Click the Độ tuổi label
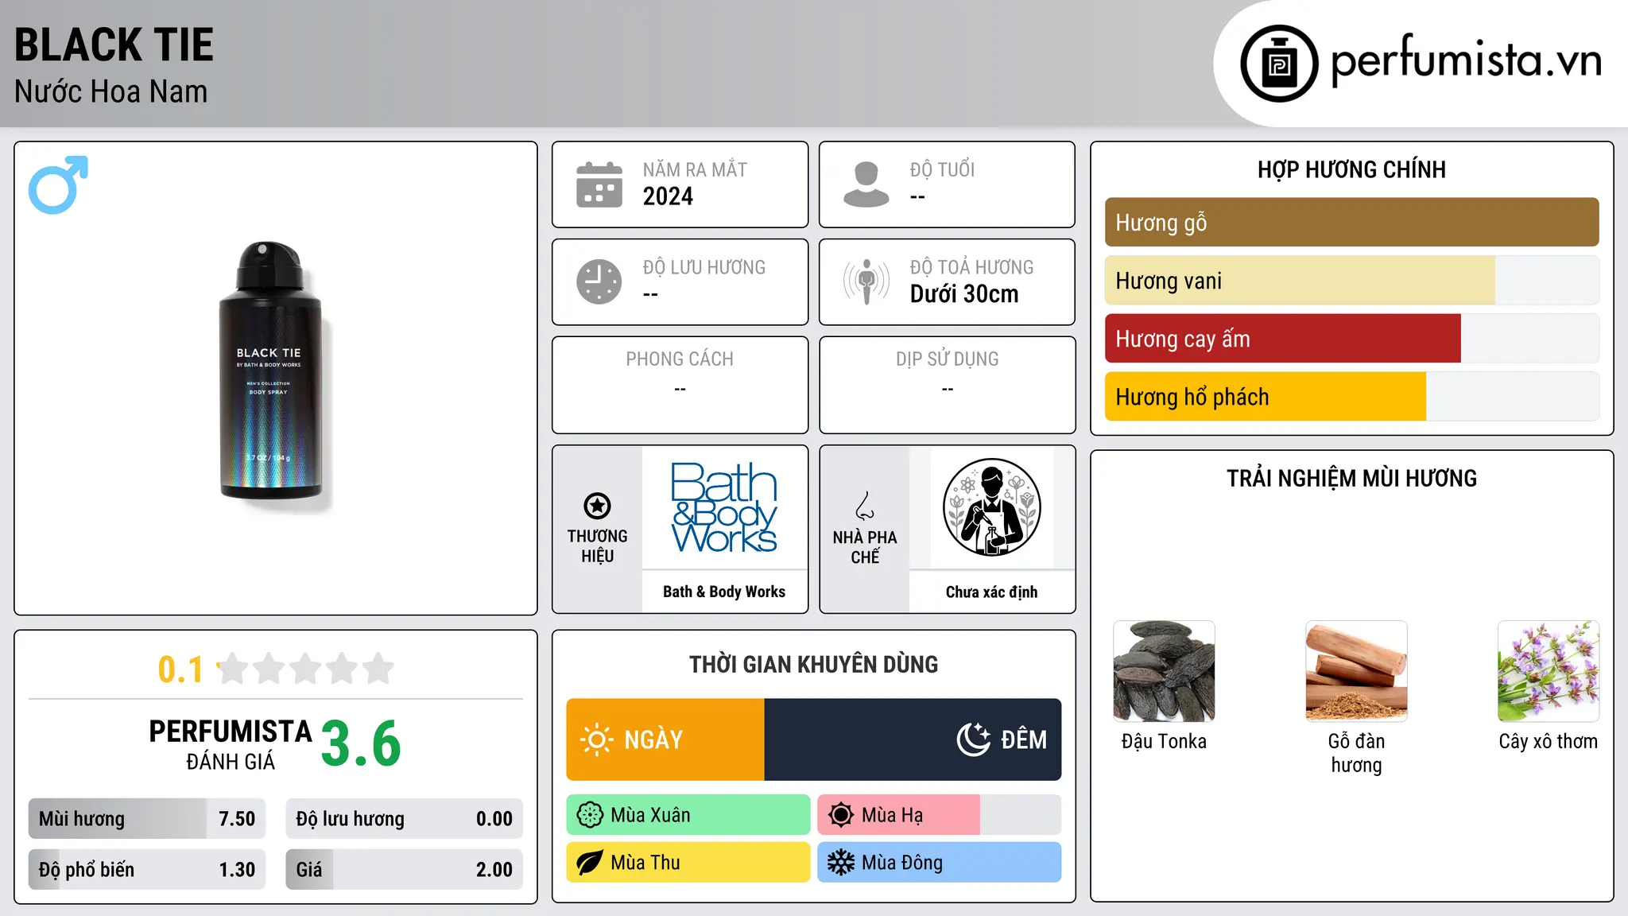 coord(942,169)
